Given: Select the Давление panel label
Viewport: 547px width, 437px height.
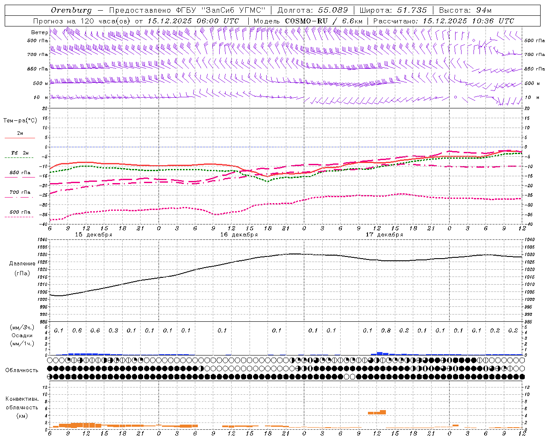Looking at the screenshot, I should click(22, 264).
